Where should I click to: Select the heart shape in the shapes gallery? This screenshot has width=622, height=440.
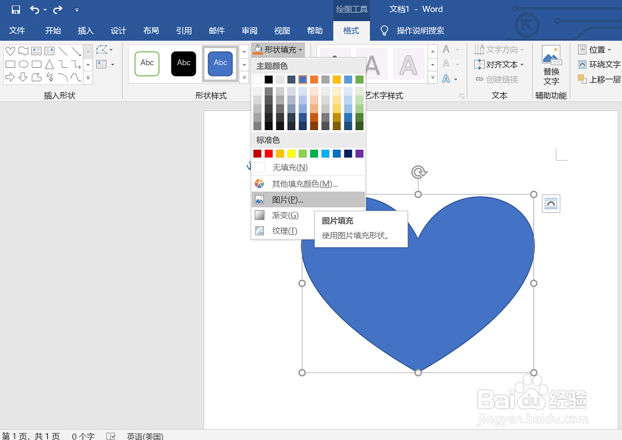(x=10, y=51)
